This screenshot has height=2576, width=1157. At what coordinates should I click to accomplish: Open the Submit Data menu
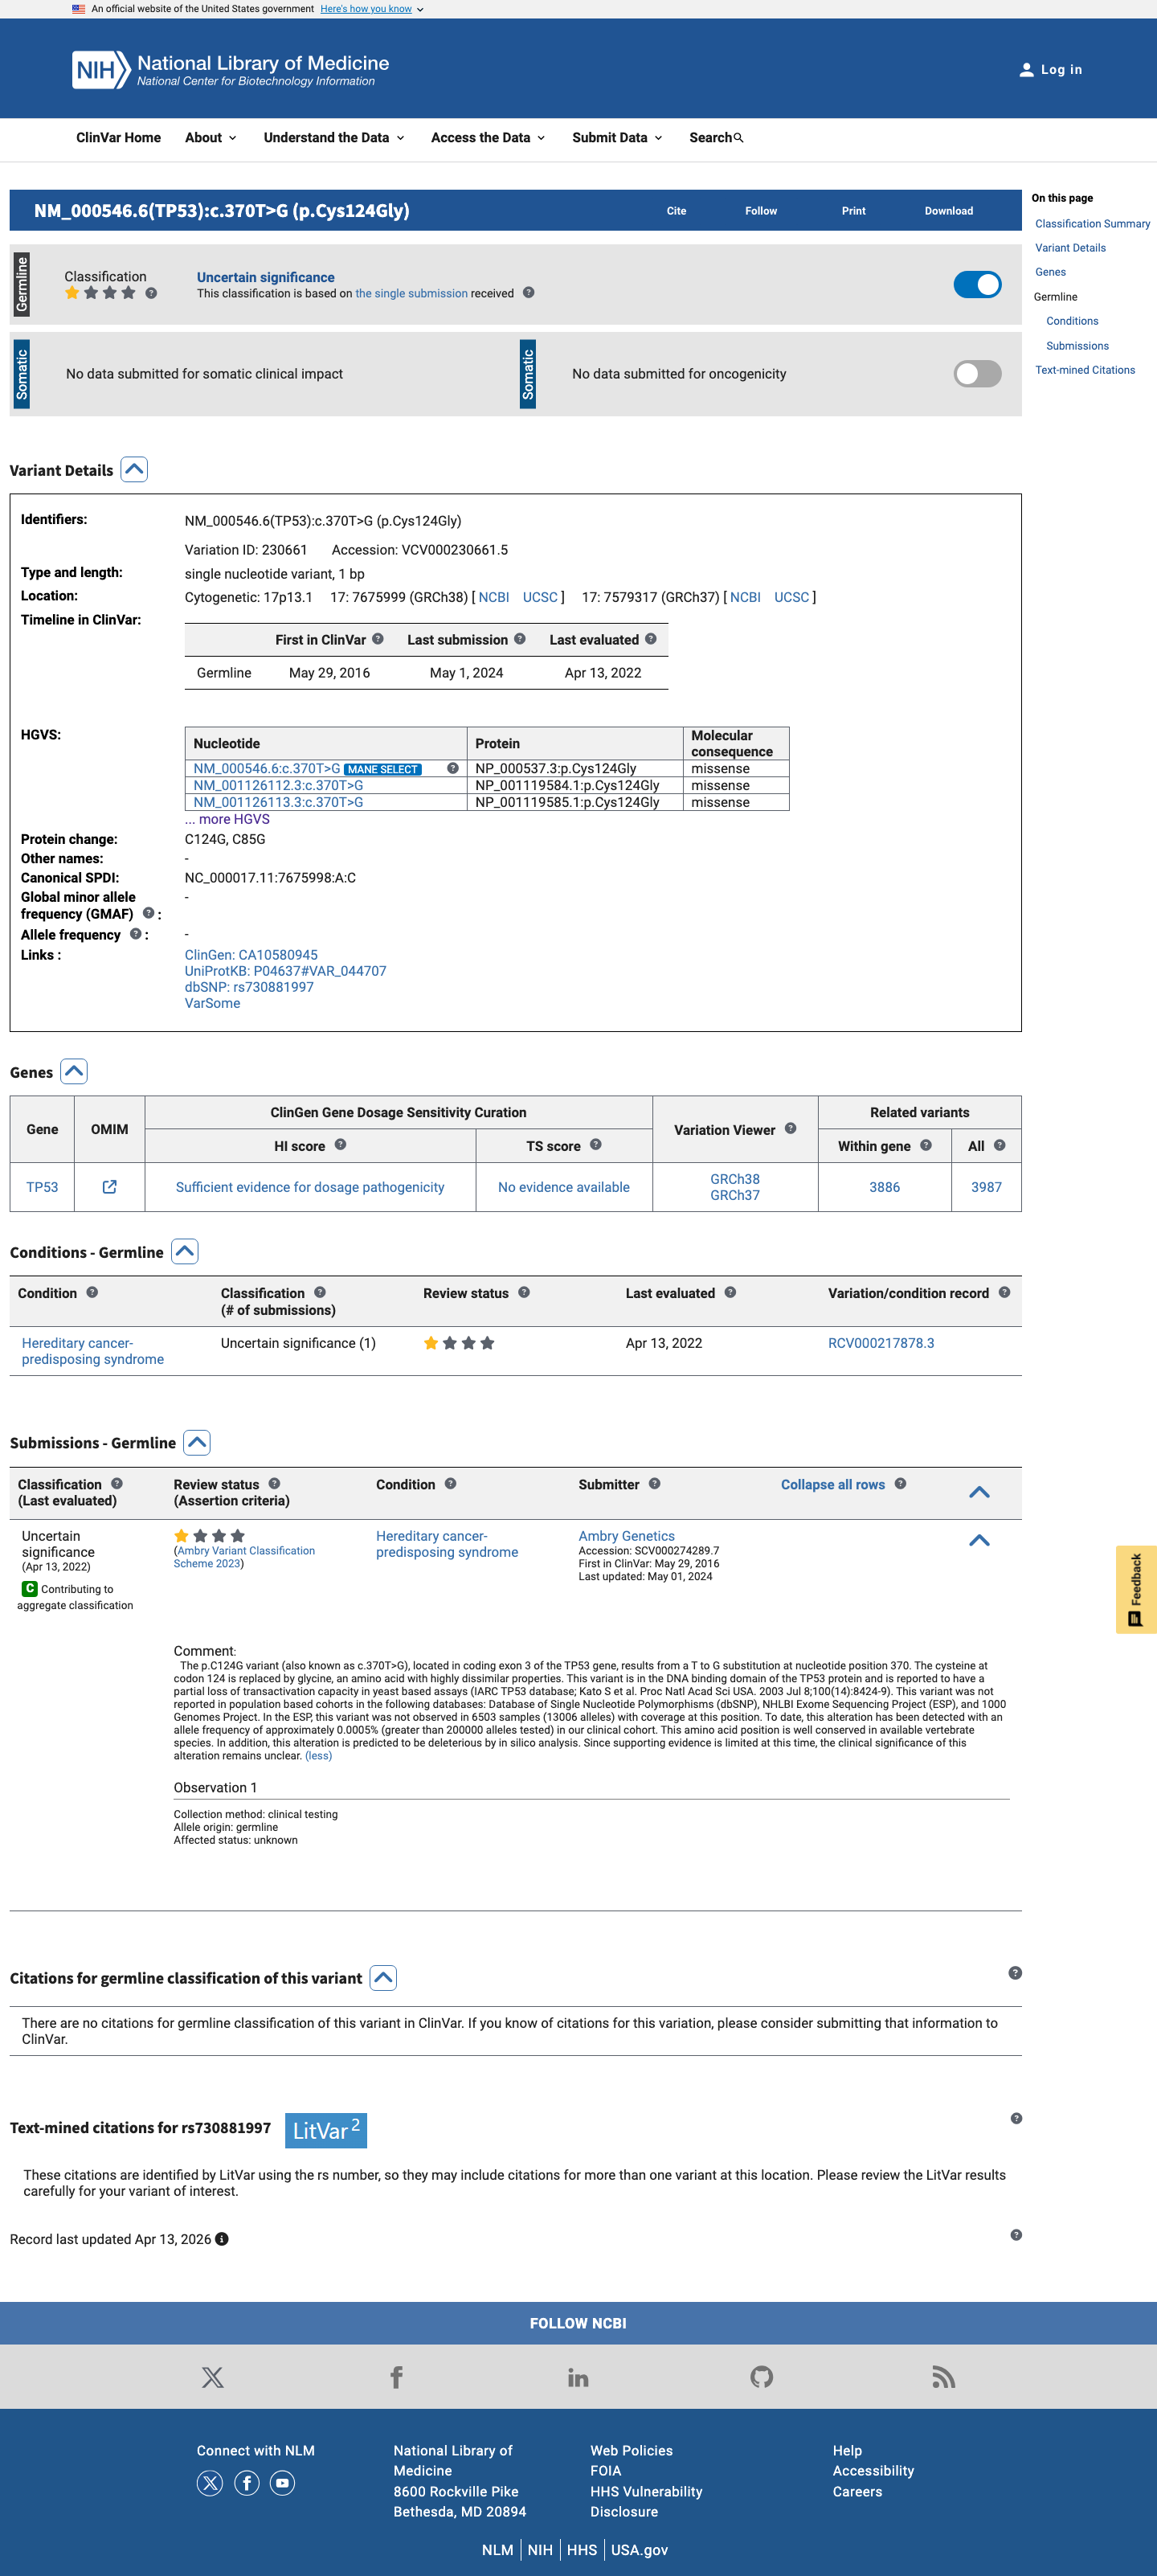(617, 138)
